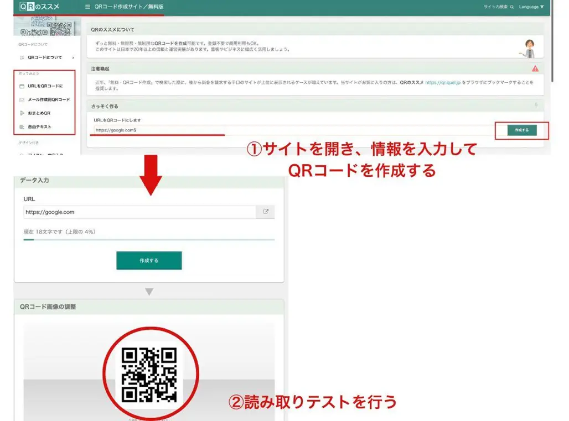The image size is (569, 421).
Task: Click the icon beside 自由テキスト
Action: pyautogui.click(x=22, y=127)
